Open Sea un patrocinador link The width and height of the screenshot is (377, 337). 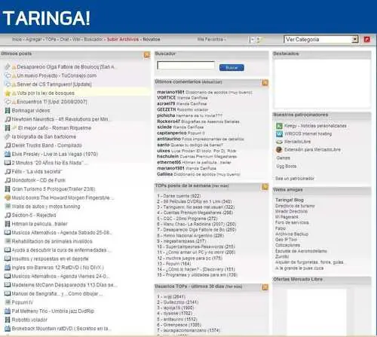(295, 179)
